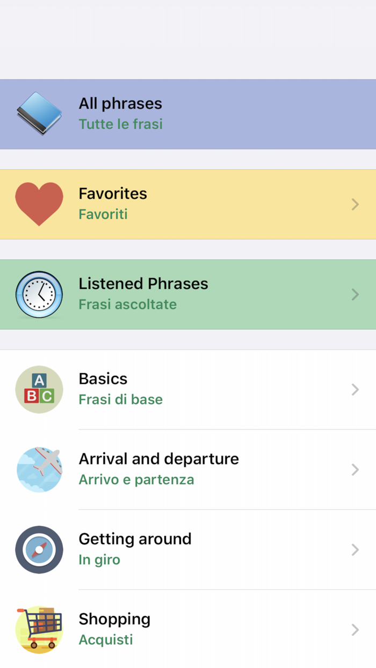This screenshot has height=668, width=376.
Task: Open the Favorites list
Action: pos(188,204)
